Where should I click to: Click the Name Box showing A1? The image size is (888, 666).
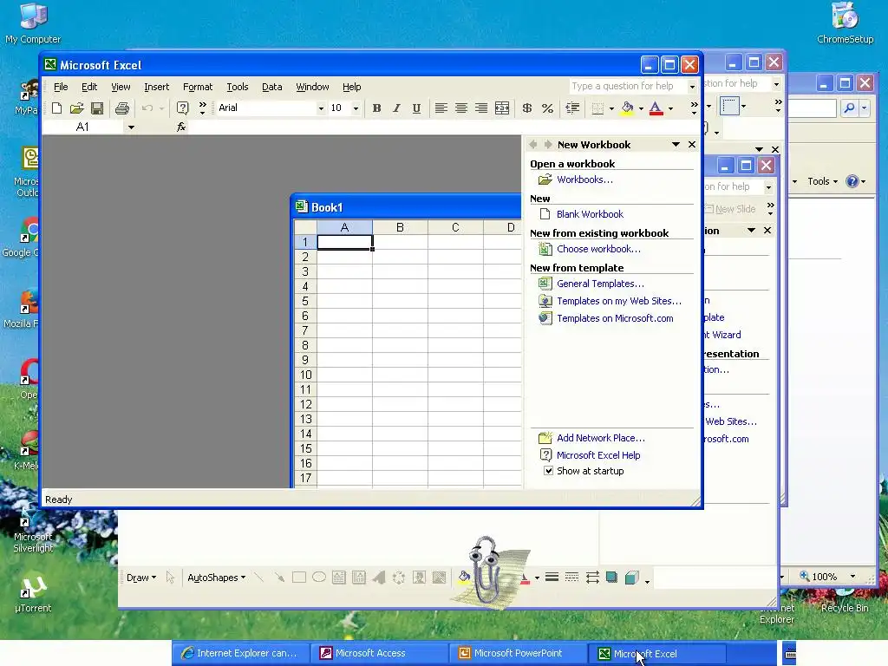tap(83, 127)
